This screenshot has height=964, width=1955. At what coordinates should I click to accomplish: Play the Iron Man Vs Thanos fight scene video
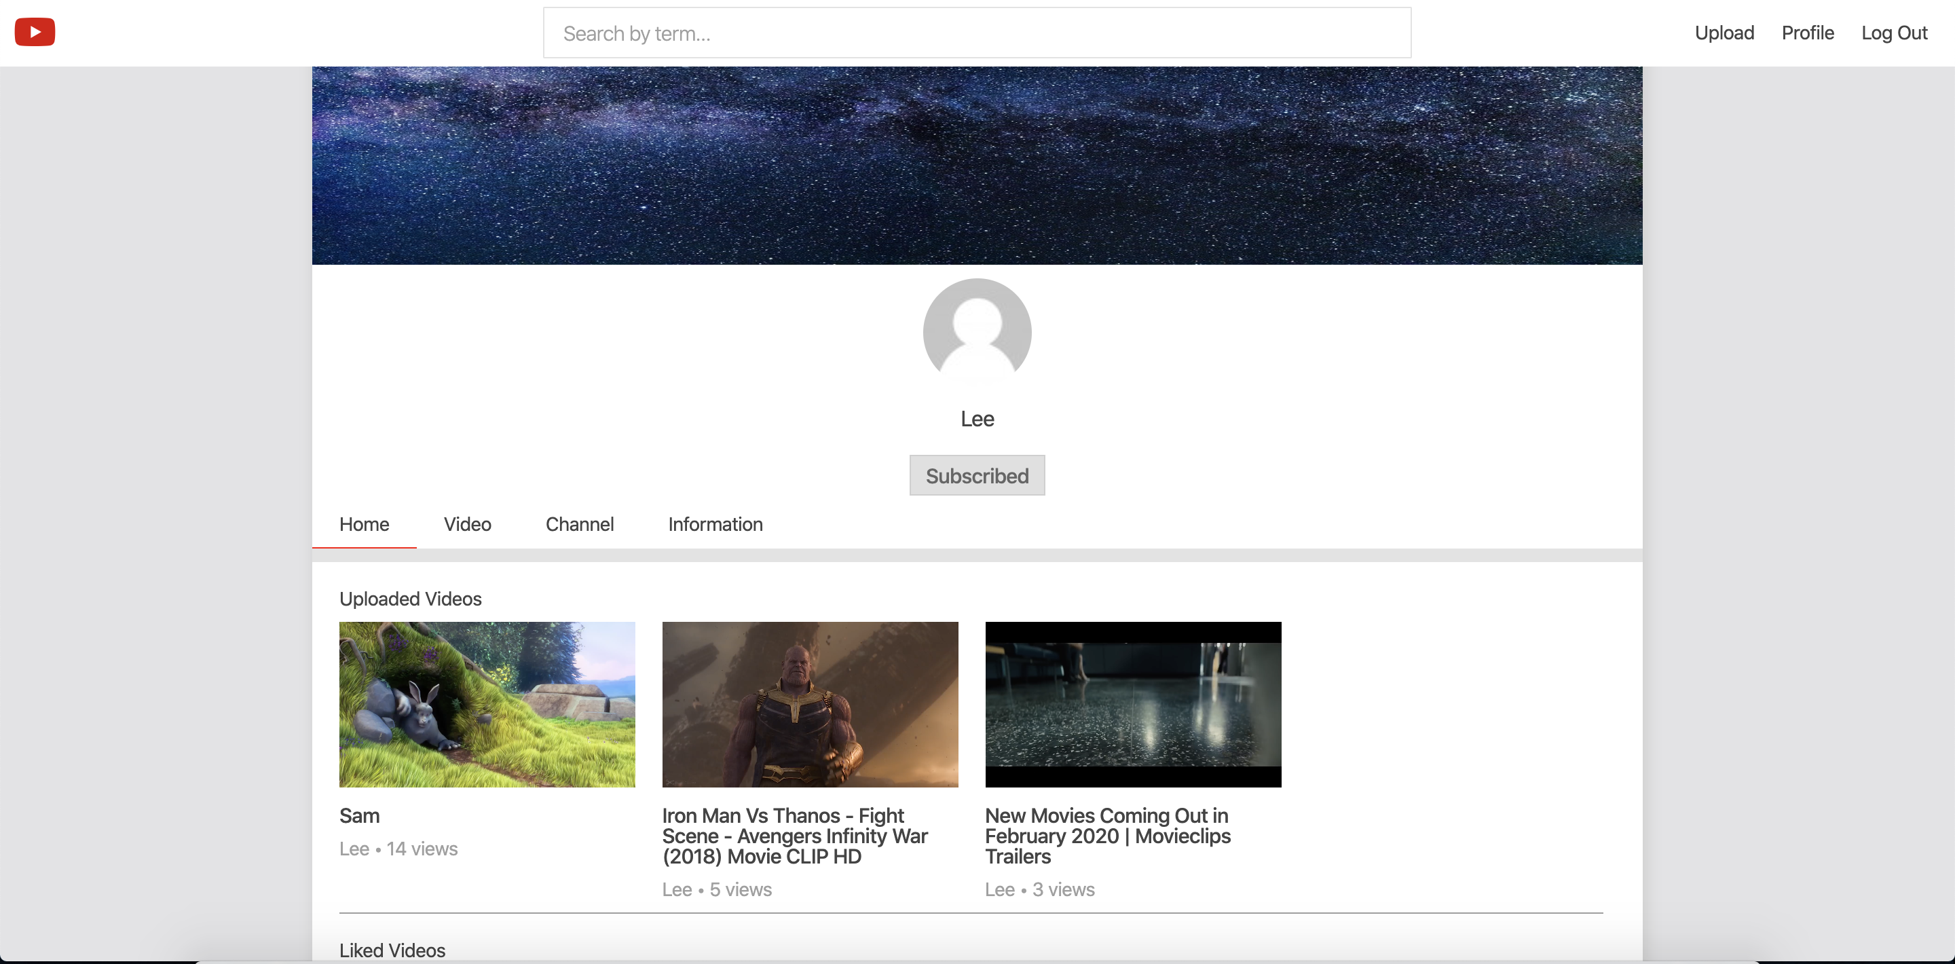pos(809,705)
